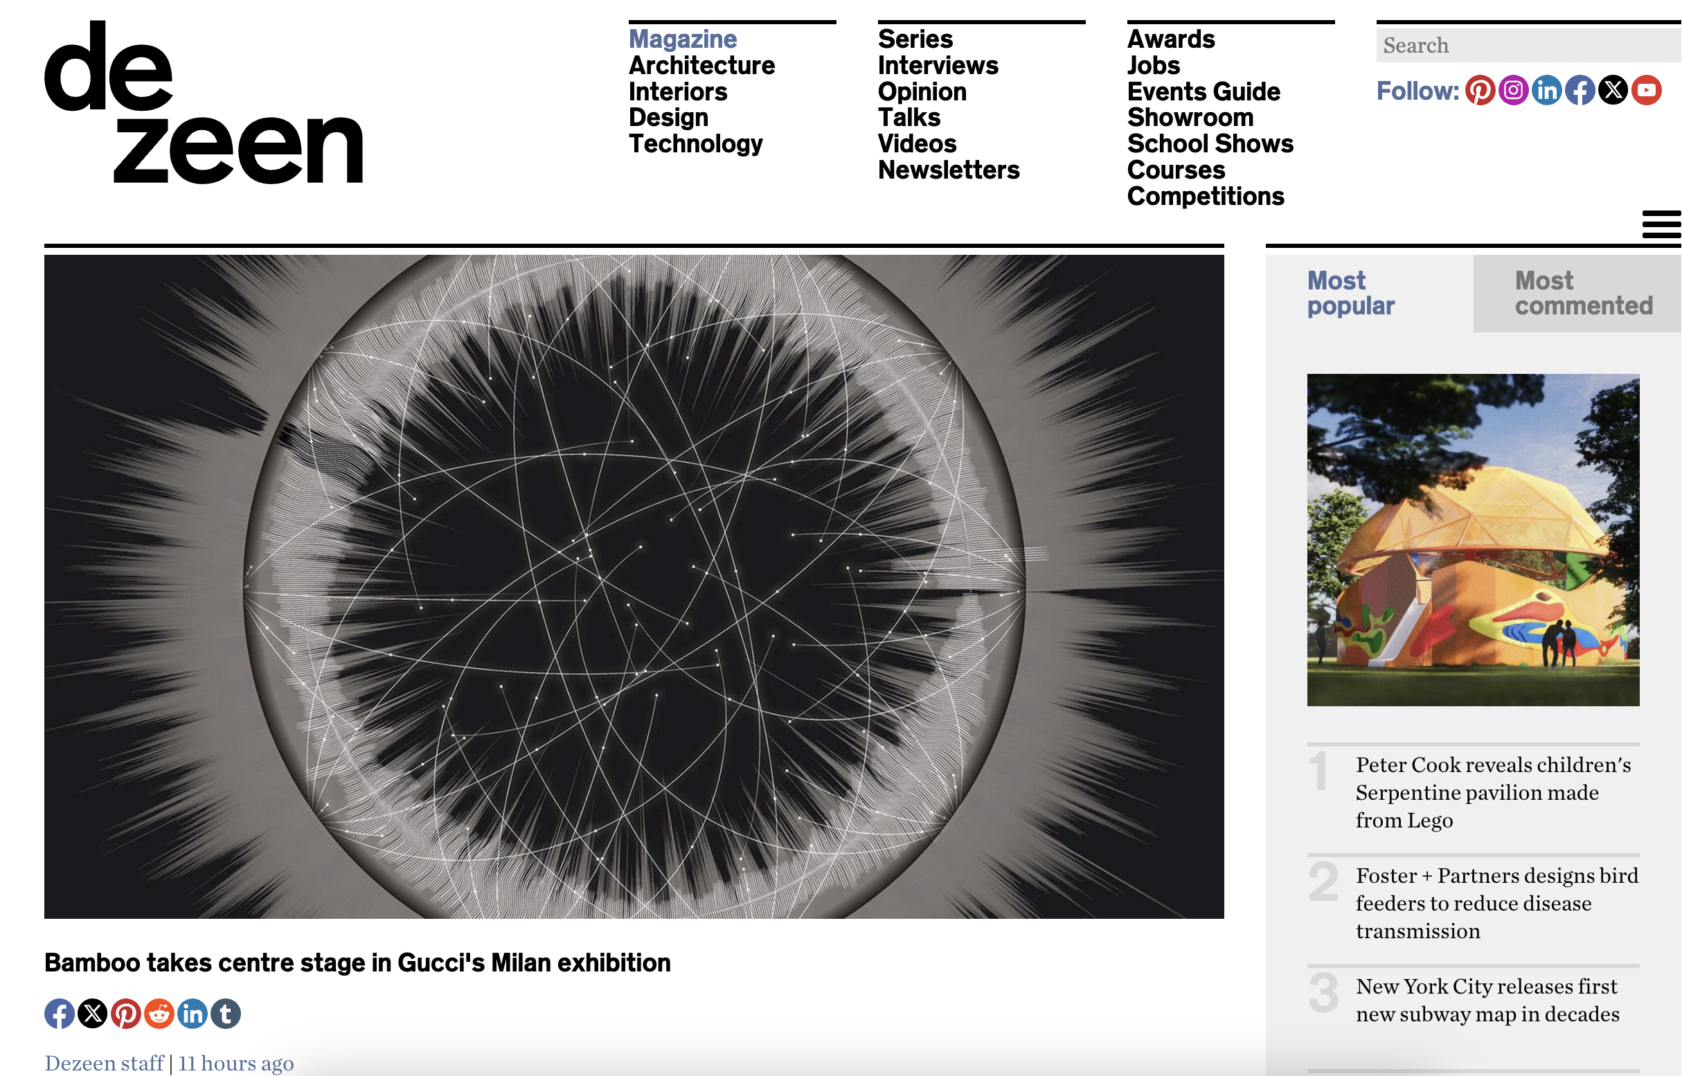The image size is (1682, 1076).
Task: Share the Gucci article on Tumblr
Action: coord(226,1014)
